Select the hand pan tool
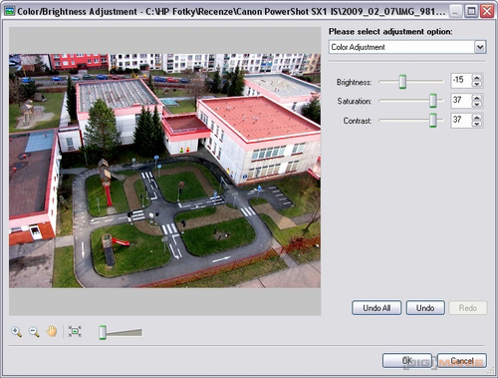498x378 pixels. [x=52, y=331]
